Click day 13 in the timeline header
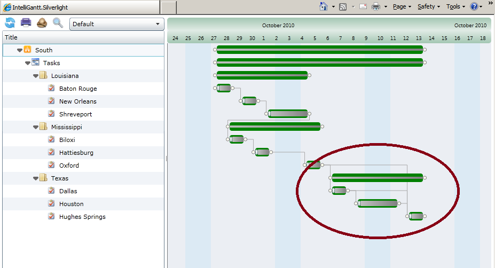 [x=419, y=38]
